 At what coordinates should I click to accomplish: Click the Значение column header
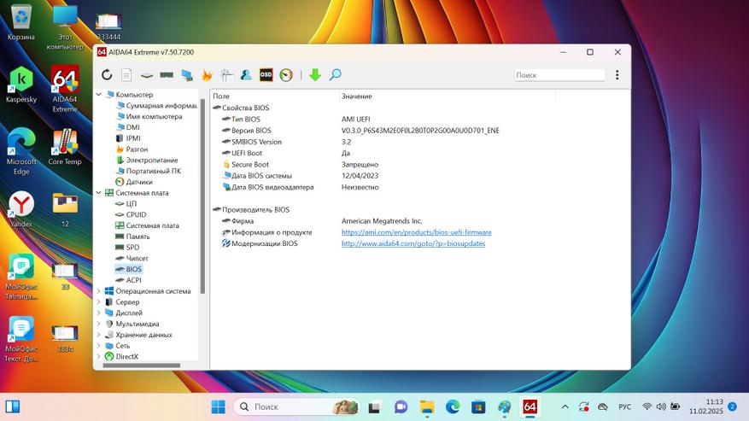[x=356, y=96]
